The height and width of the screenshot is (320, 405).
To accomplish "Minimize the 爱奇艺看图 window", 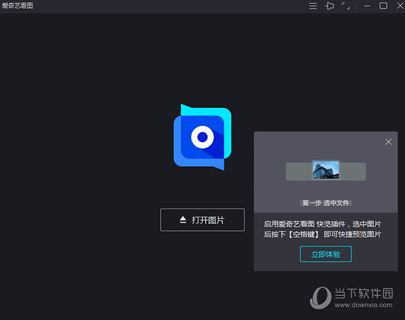I will 367,6.
